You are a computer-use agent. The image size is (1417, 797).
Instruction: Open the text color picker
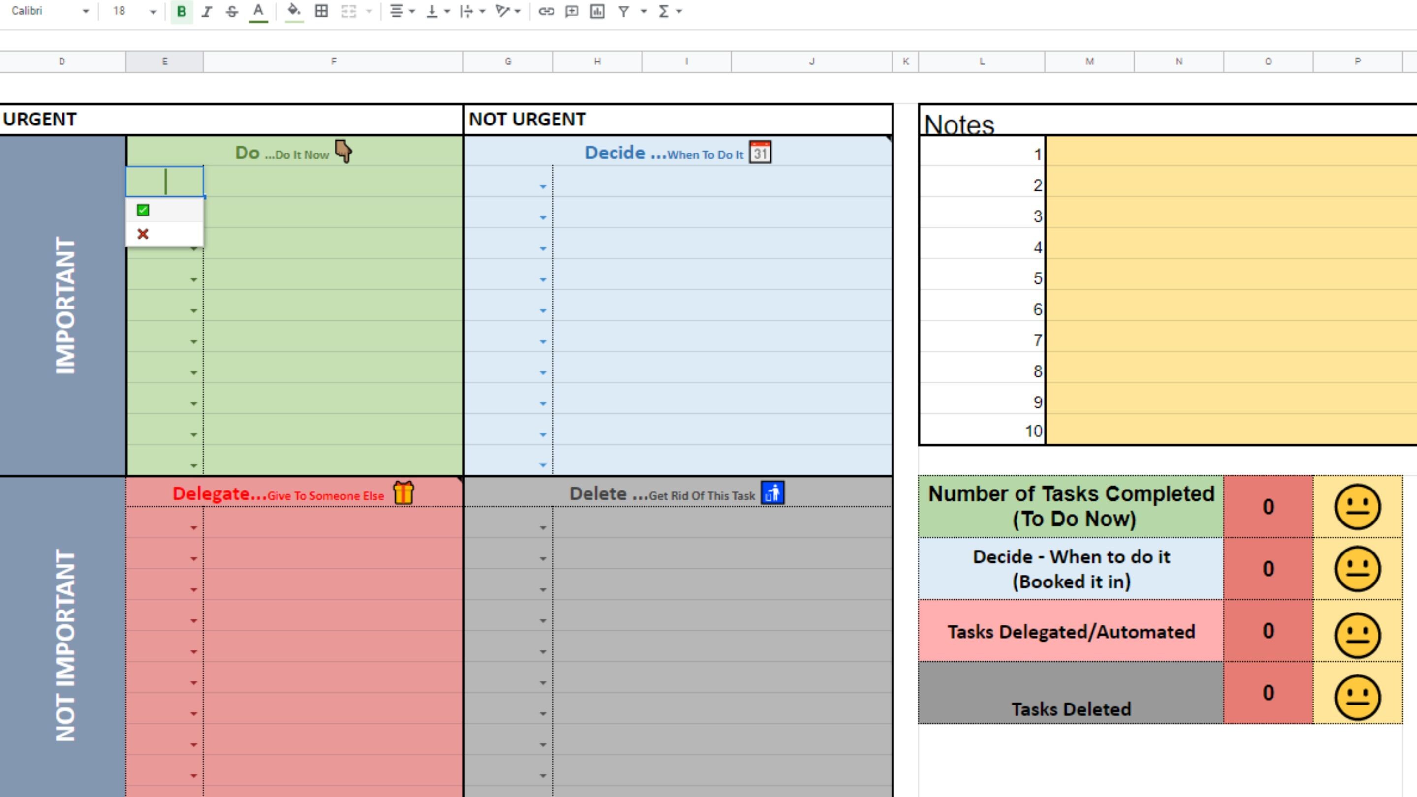[258, 11]
